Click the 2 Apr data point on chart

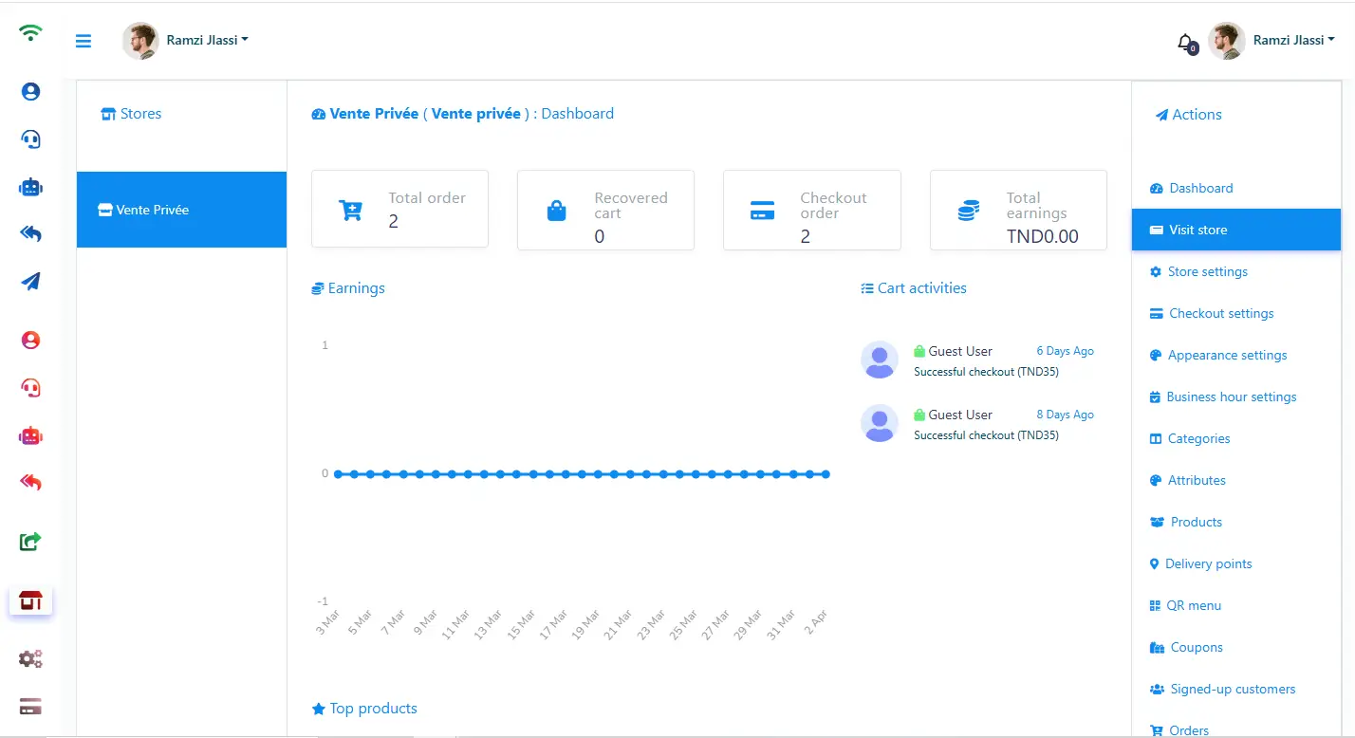(826, 474)
